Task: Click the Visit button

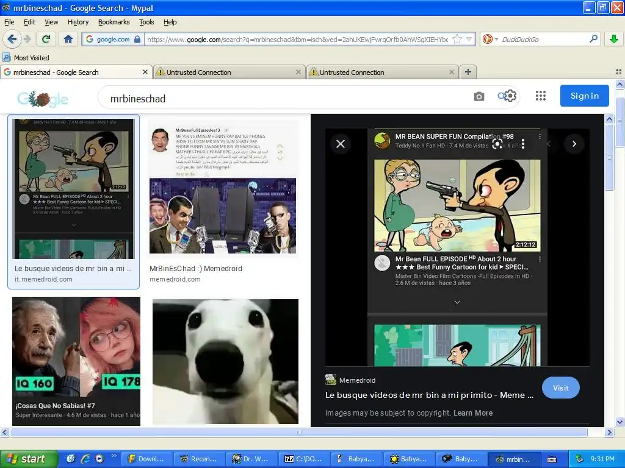Action: point(560,388)
